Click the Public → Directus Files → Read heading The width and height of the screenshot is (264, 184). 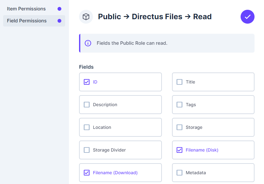[x=155, y=17]
